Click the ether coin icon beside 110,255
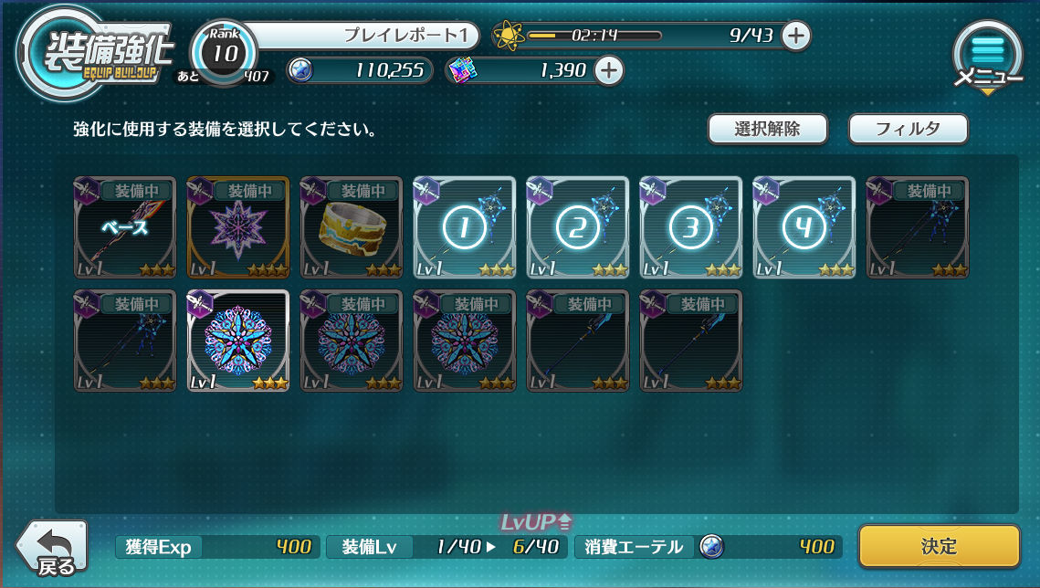This screenshot has width=1040, height=588. 300,70
